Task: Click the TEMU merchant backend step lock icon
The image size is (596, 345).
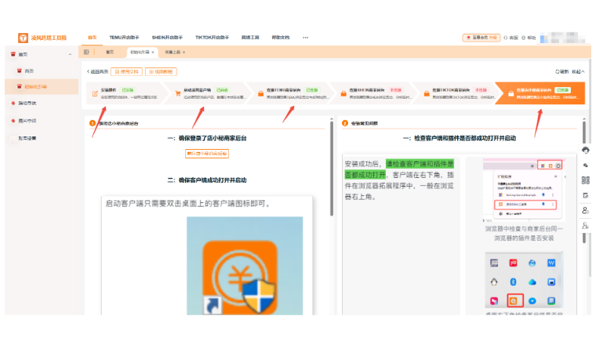Action: (260, 93)
